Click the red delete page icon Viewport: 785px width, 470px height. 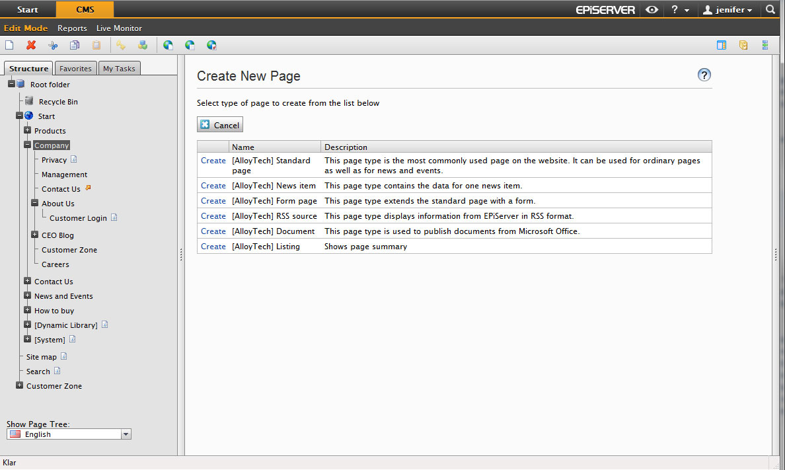pos(31,46)
